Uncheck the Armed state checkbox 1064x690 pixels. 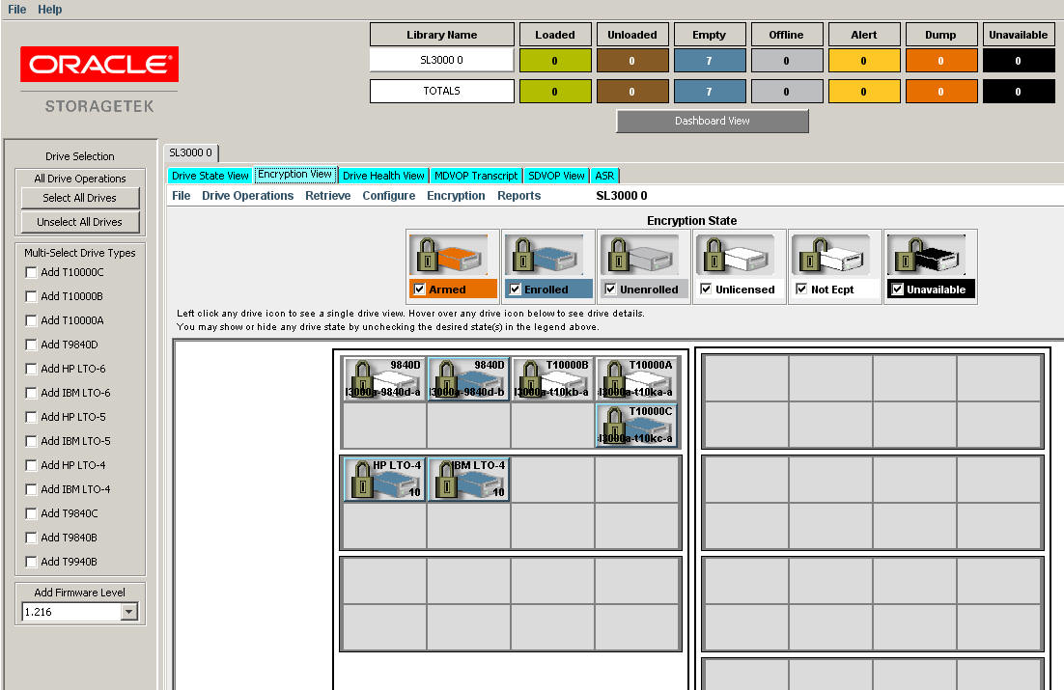[419, 289]
